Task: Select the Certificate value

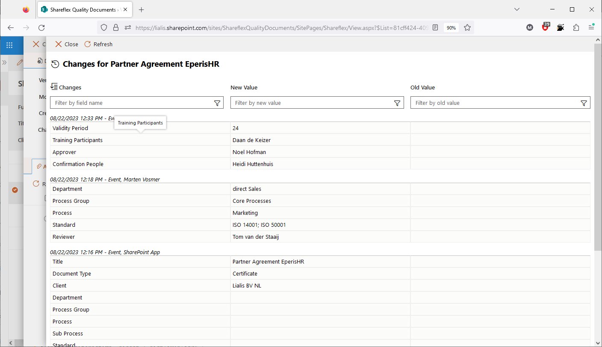Action: click(x=245, y=273)
